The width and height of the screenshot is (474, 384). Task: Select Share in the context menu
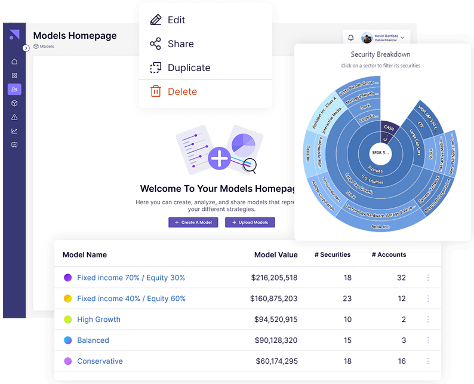tap(180, 44)
